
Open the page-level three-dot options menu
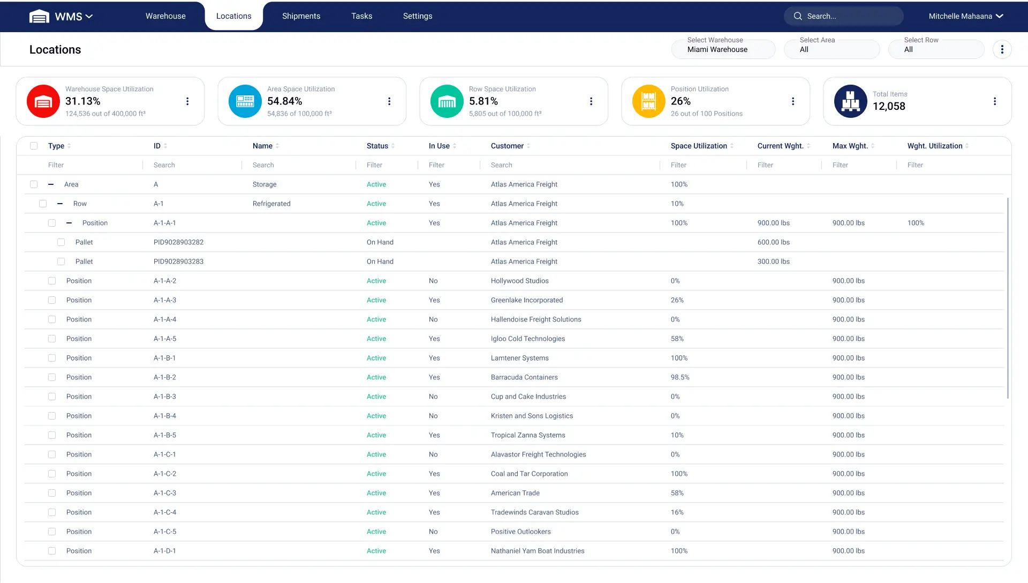pyautogui.click(x=1002, y=49)
